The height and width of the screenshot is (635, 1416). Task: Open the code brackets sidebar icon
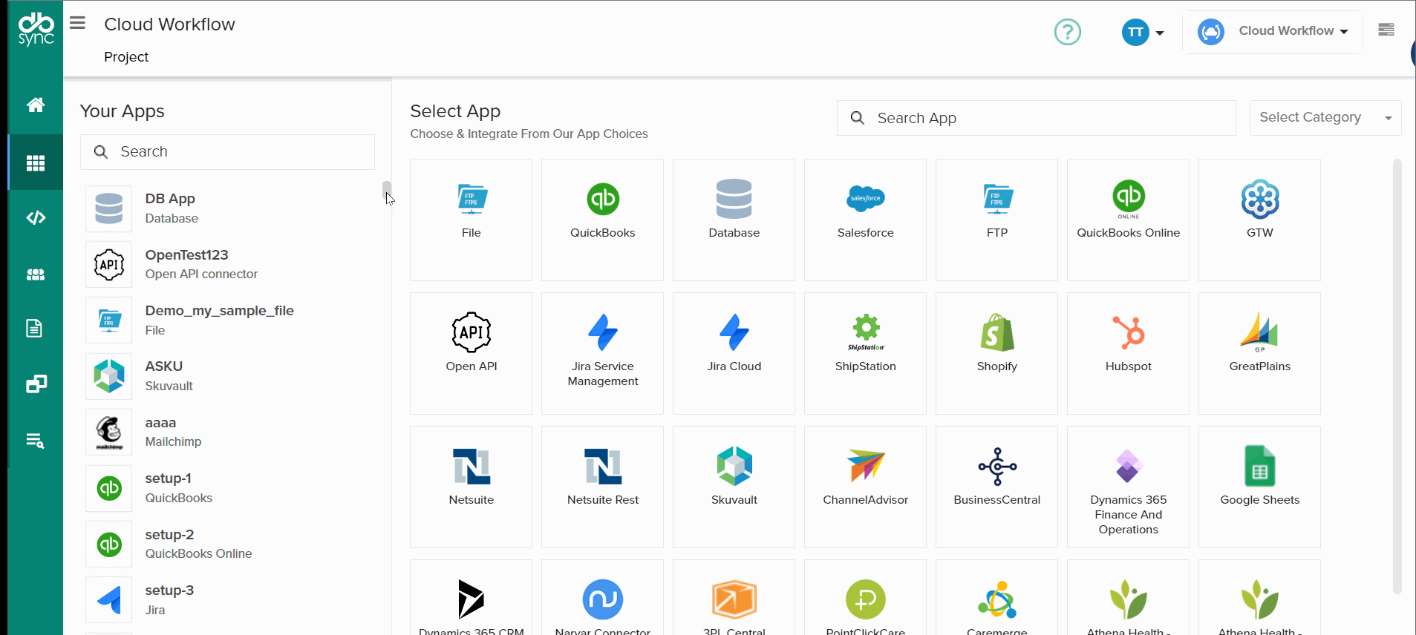(36, 217)
